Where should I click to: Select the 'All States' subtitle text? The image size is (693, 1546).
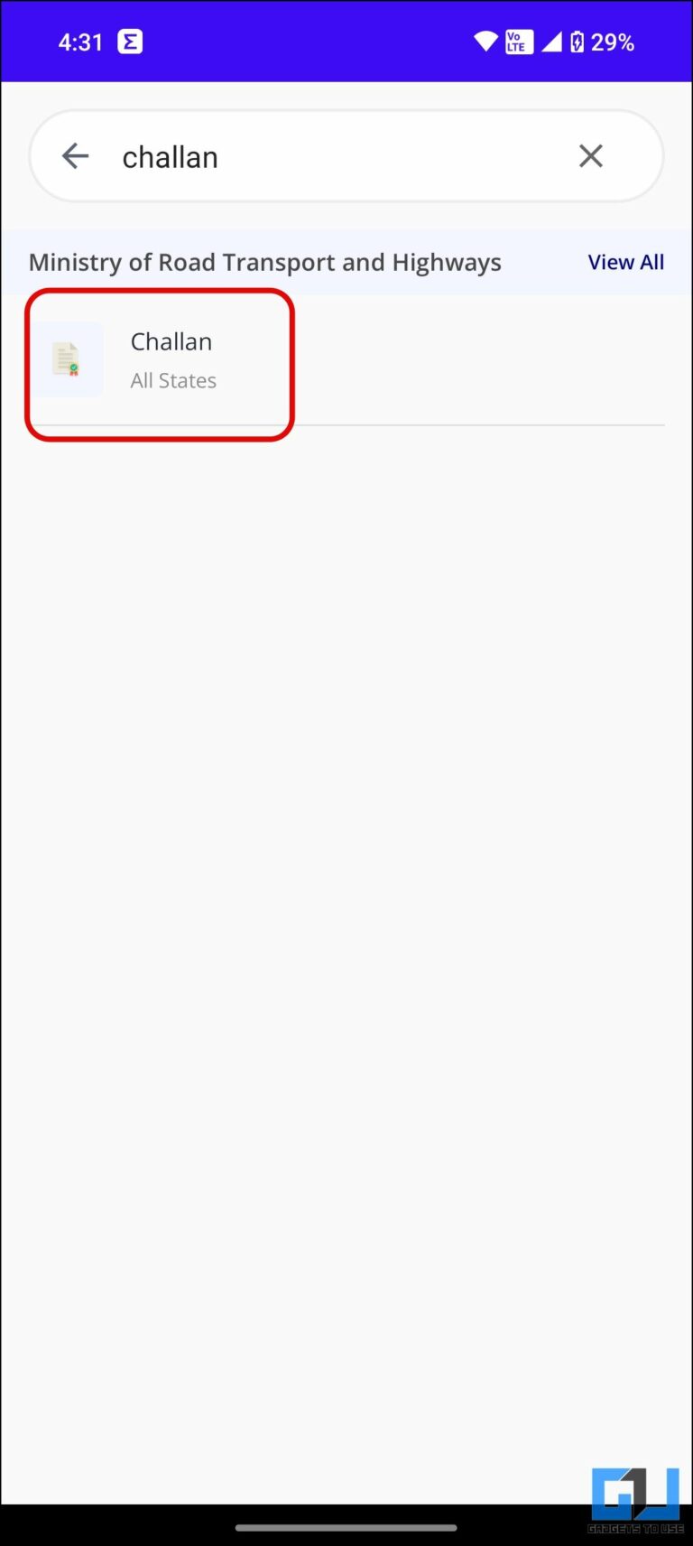[x=173, y=380]
